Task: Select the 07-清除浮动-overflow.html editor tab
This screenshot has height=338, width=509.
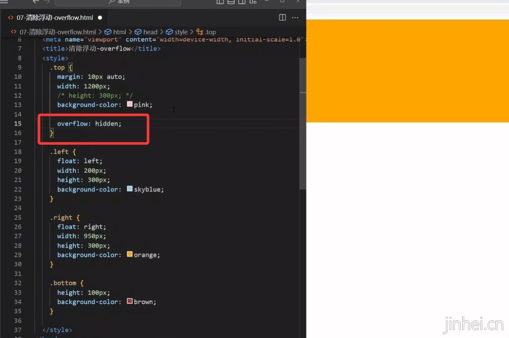Action: point(55,18)
